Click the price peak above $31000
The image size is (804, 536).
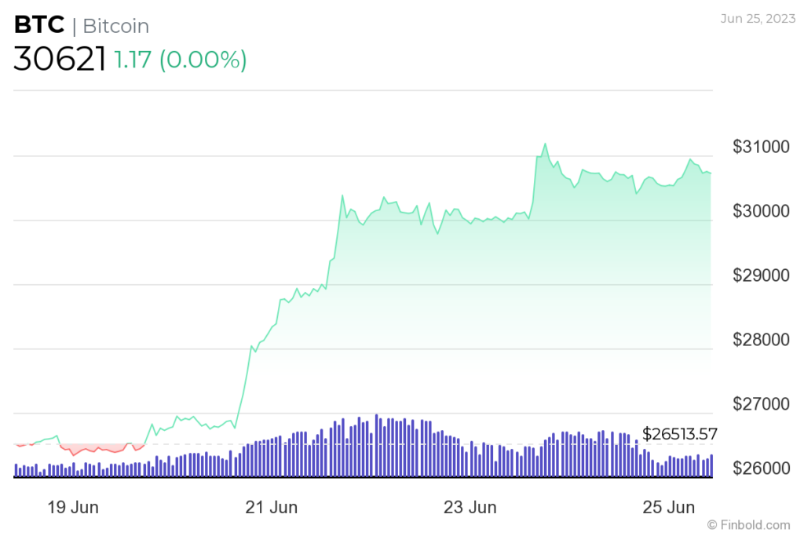(545, 144)
